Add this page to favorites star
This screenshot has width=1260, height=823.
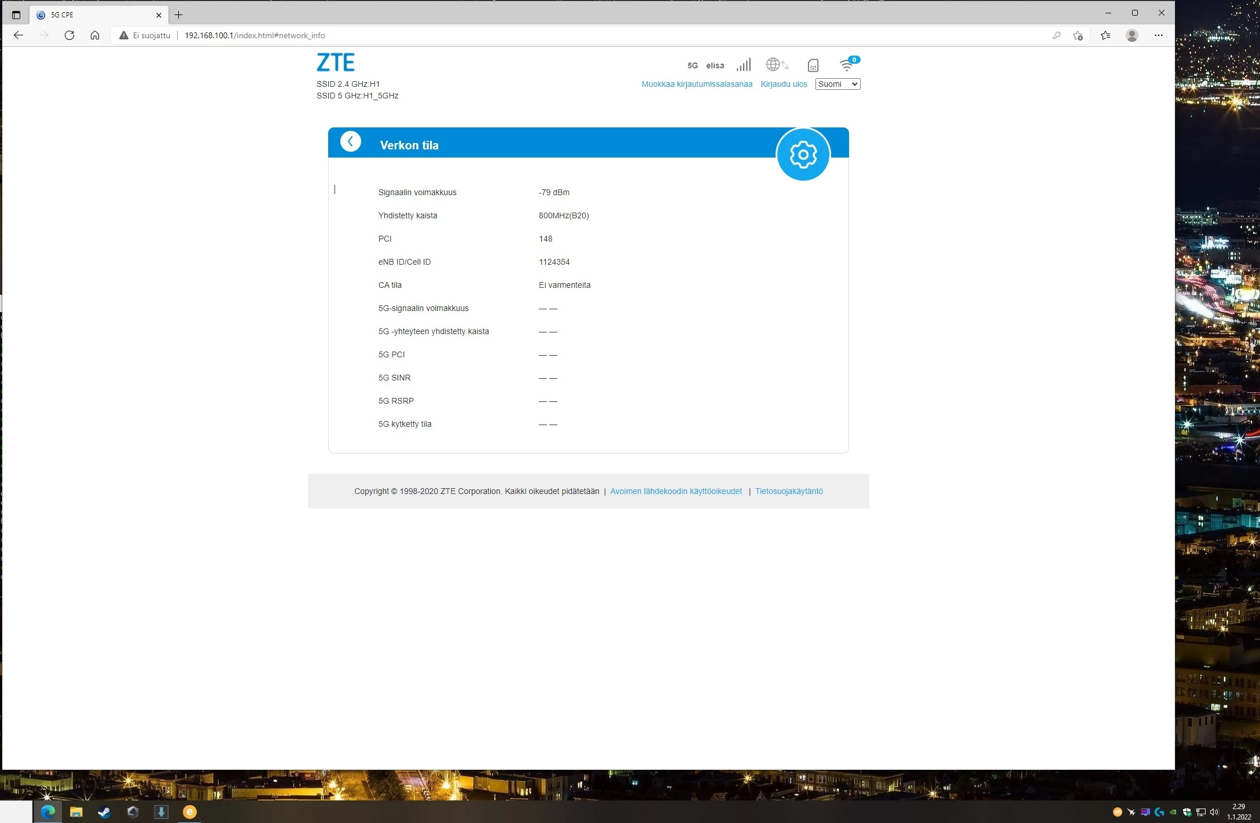point(1078,35)
